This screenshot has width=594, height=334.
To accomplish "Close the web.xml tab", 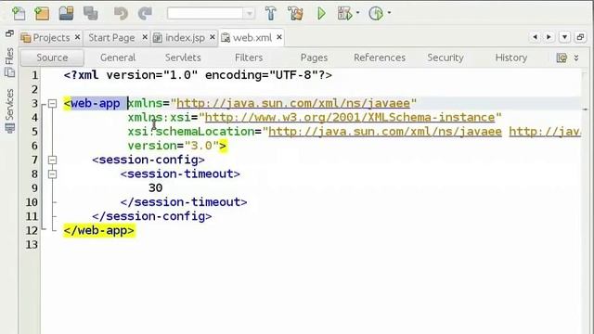I will [x=279, y=37].
